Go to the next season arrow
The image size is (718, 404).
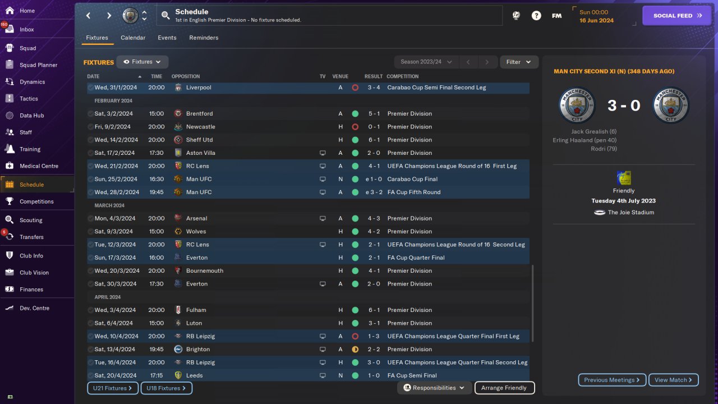(x=487, y=62)
